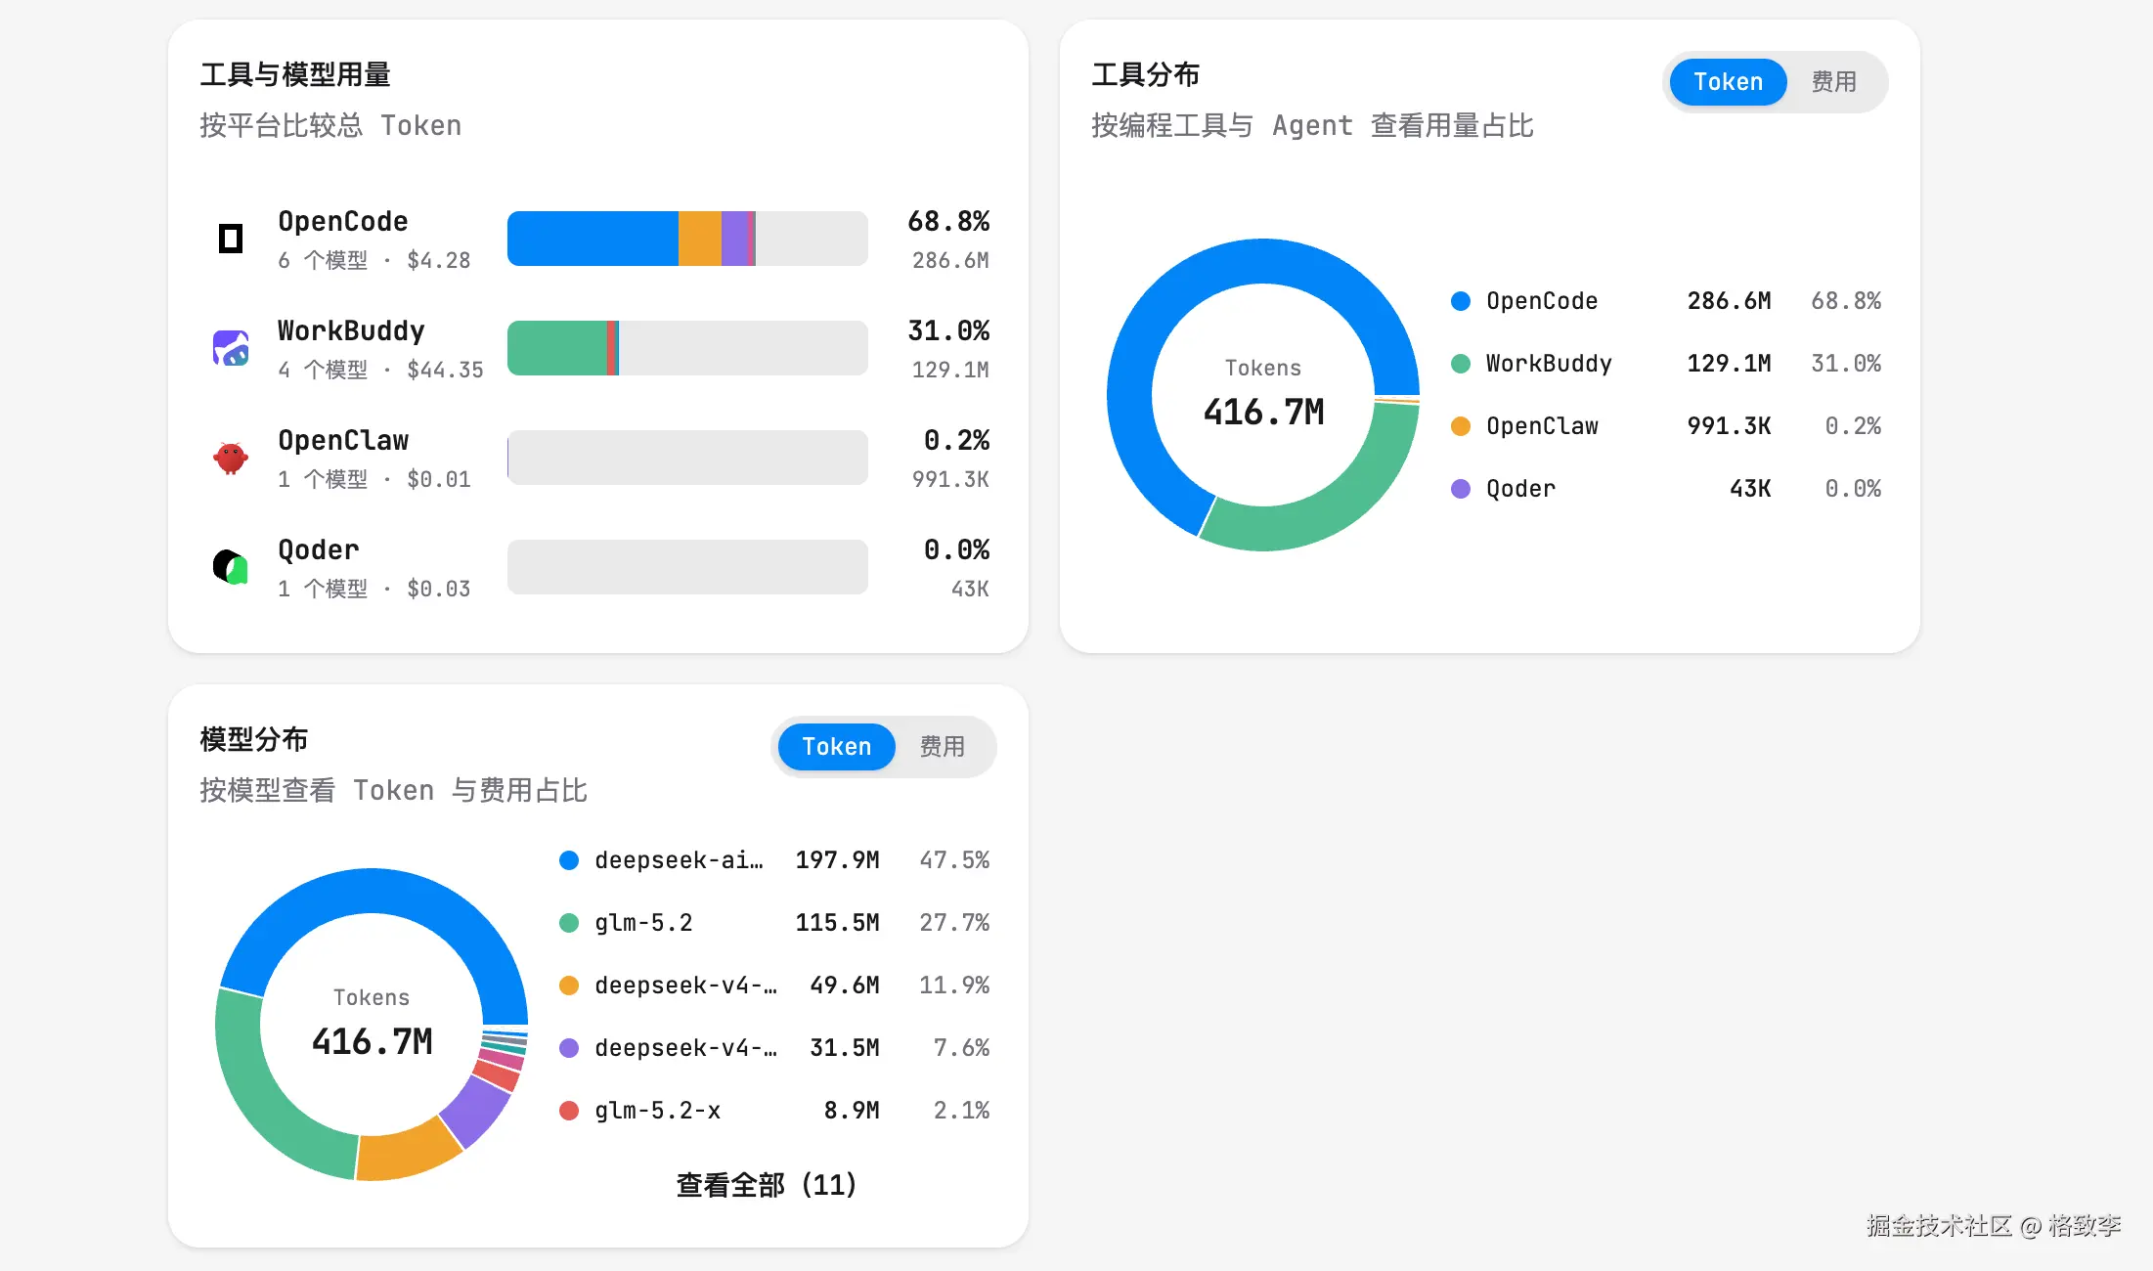Click purple Qoder legend dot in 工具分布
The height and width of the screenshot is (1271, 2153).
1461,489
